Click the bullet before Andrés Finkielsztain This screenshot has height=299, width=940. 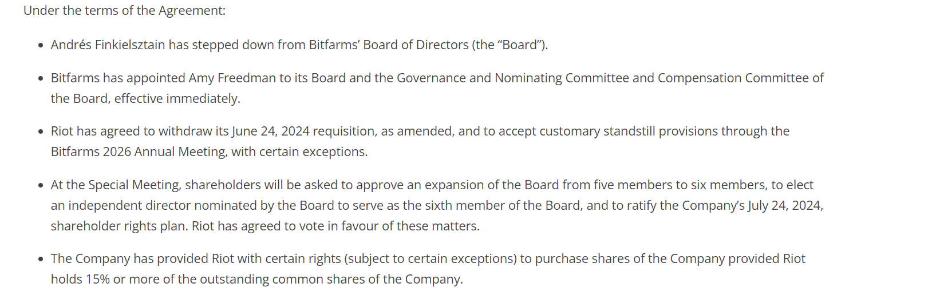(x=41, y=45)
